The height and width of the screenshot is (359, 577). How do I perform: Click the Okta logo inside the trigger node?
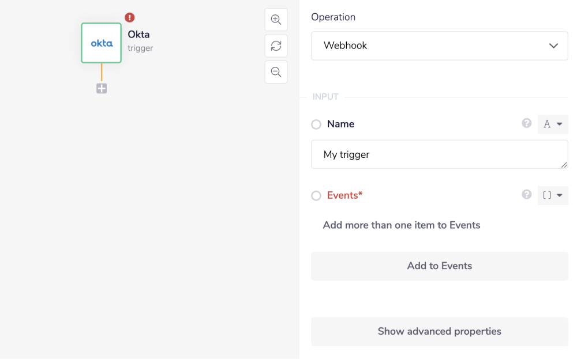click(x=101, y=43)
